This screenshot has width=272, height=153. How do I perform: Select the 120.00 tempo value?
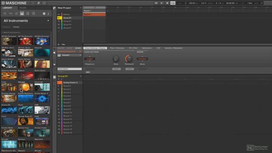point(192,3)
